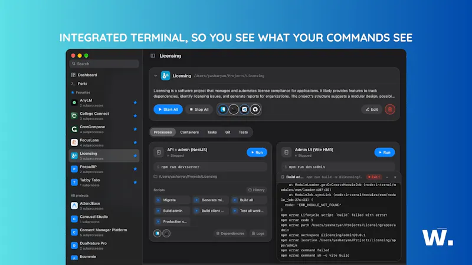Collapse the All projects section header
Viewport: 472px width, 265px height.
point(80,196)
